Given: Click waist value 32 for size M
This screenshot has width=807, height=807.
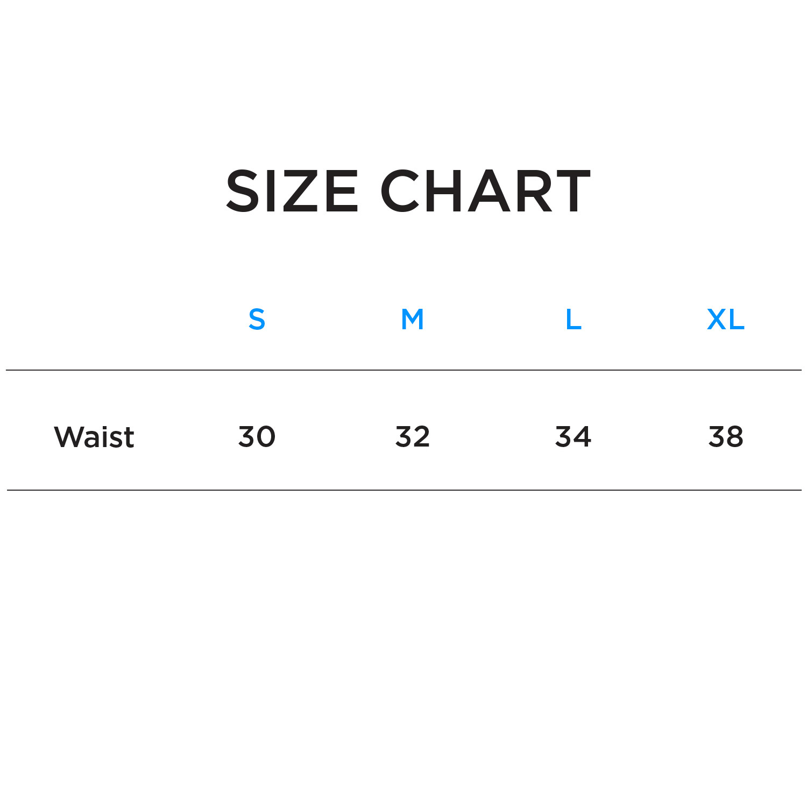Looking at the screenshot, I should coord(413,436).
